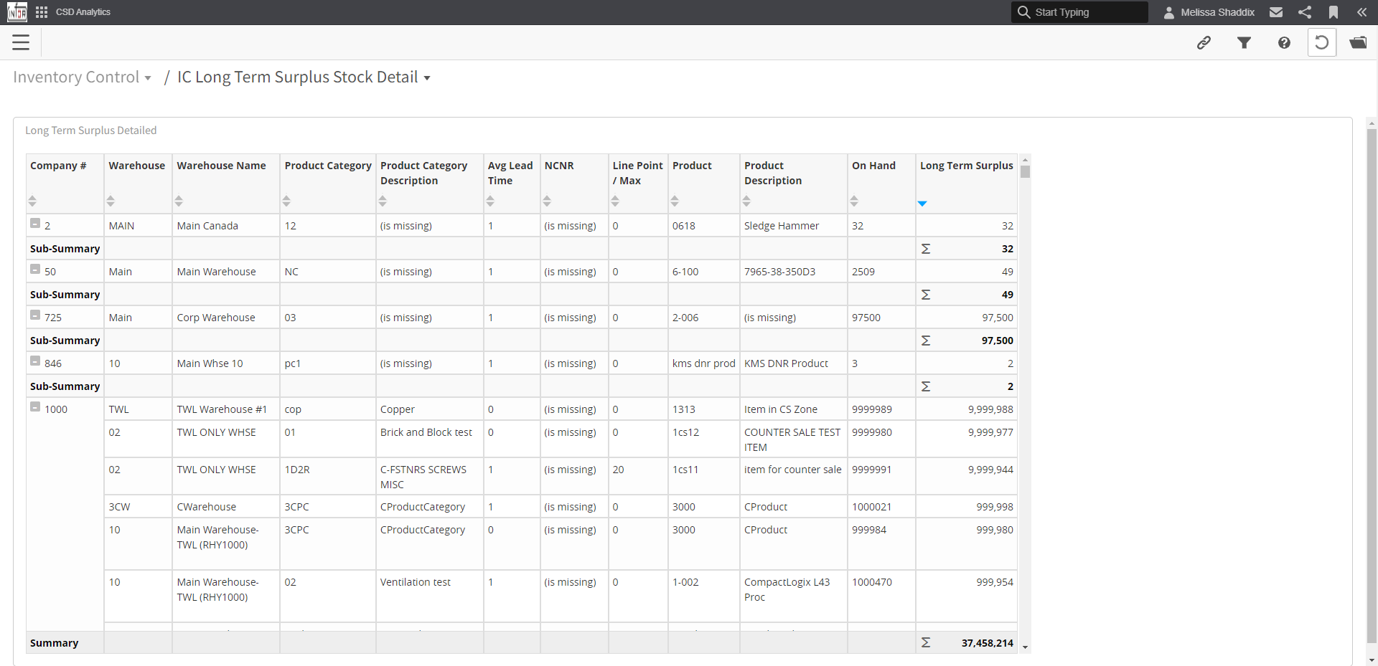Image resolution: width=1378 pixels, height=666 pixels.
Task: Open the mail envelope icon
Action: click(1276, 12)
